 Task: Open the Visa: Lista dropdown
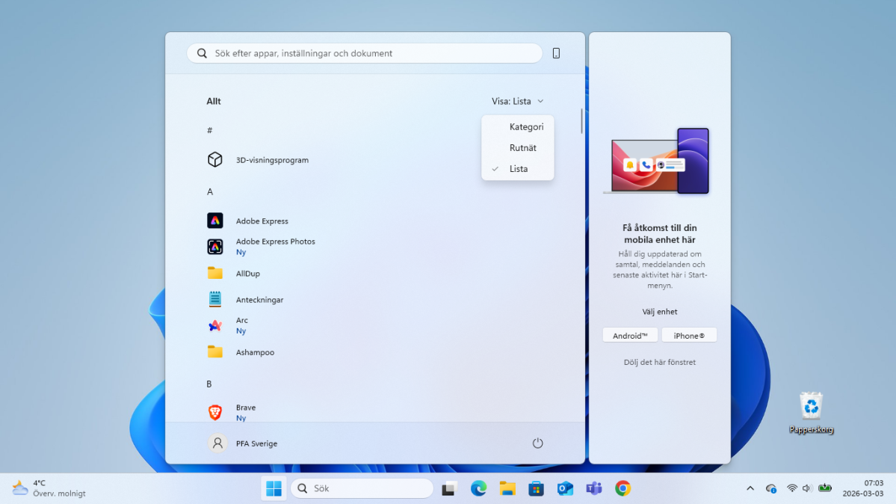pyautogui.click(x=517, y=101)
